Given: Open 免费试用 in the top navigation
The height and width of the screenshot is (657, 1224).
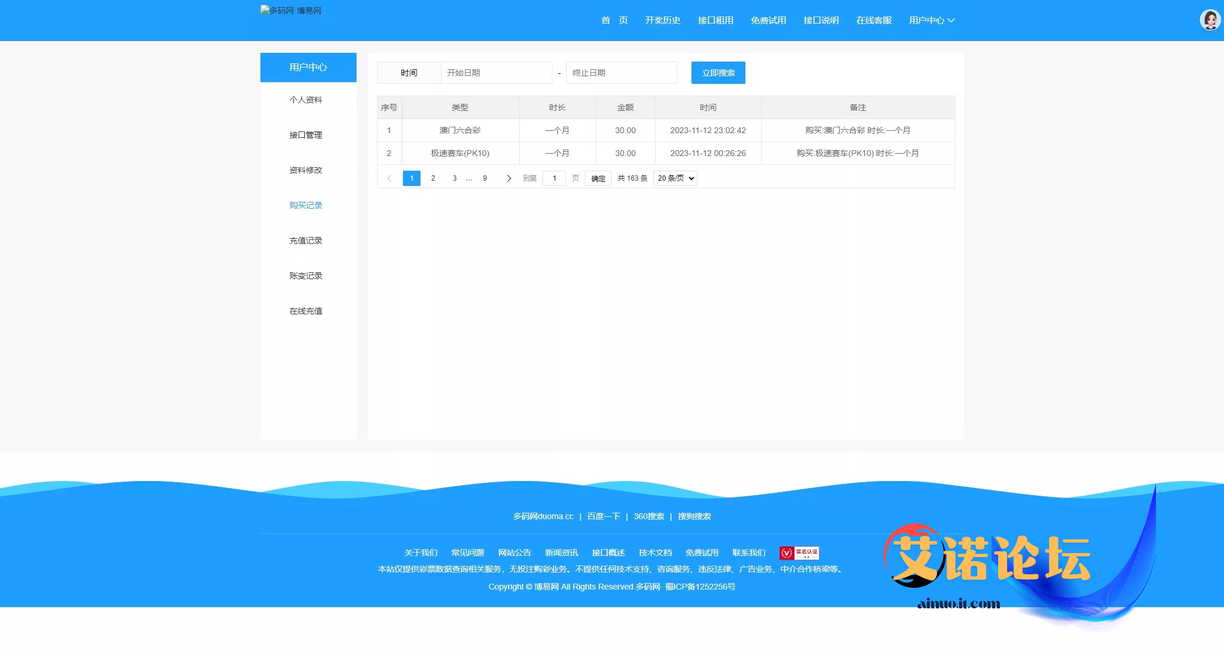Looking at the screenshot, I should [x=768, y=21].
